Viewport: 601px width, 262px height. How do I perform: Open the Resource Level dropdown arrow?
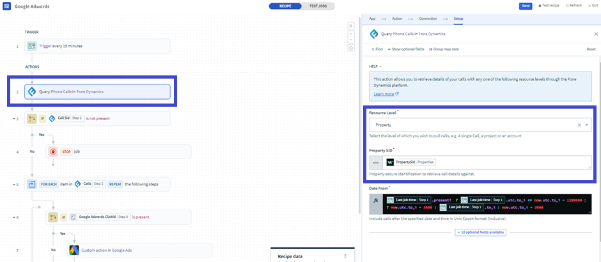click(587, 125)
